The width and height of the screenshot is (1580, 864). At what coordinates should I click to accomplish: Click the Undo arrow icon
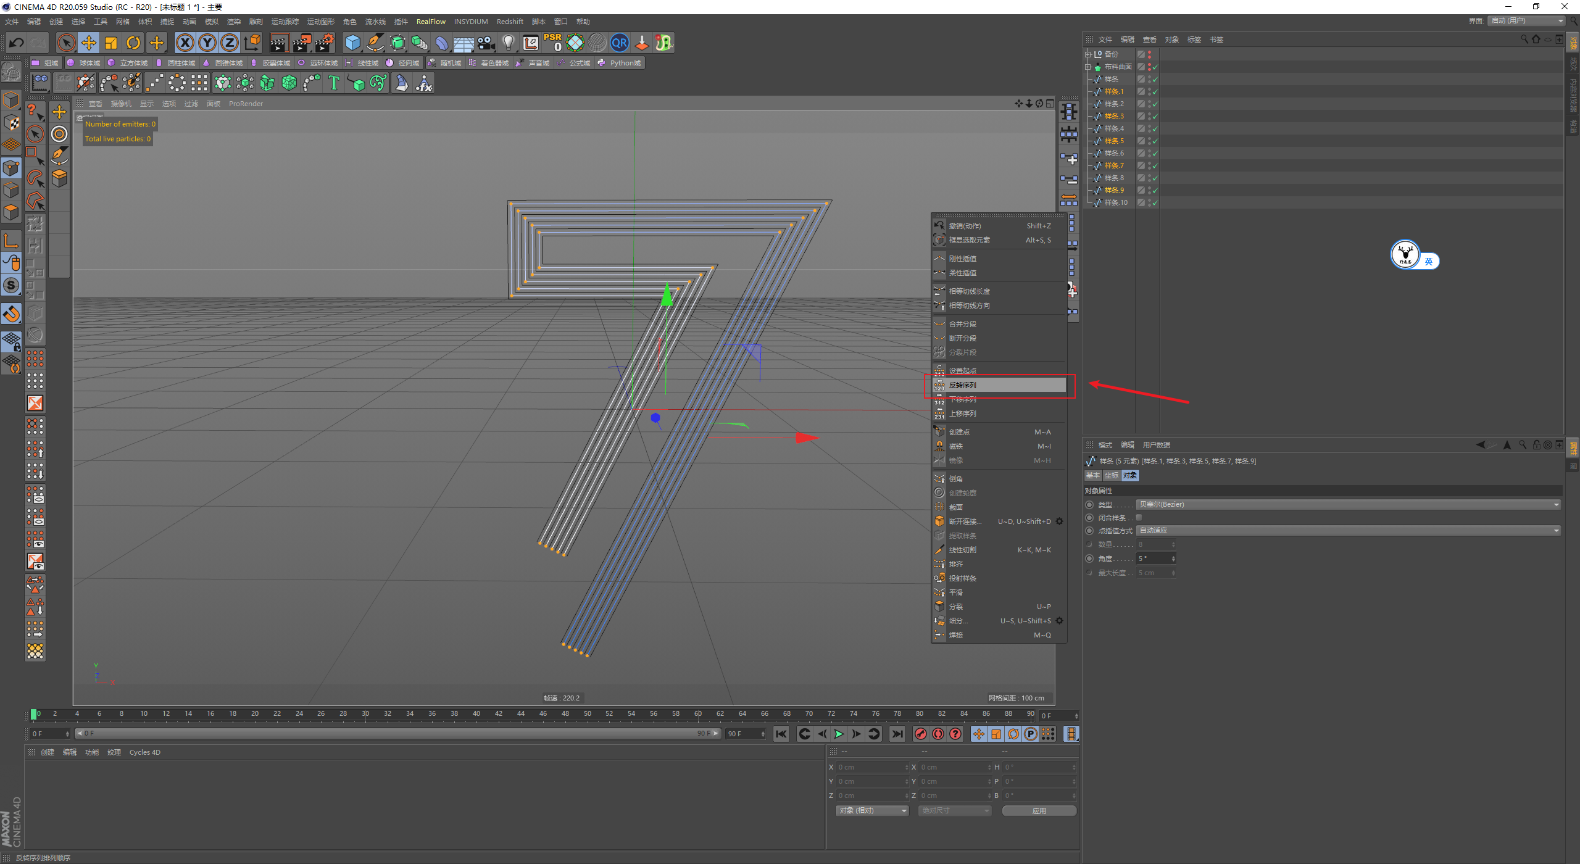pyautogui.click(x=17, y=43)
